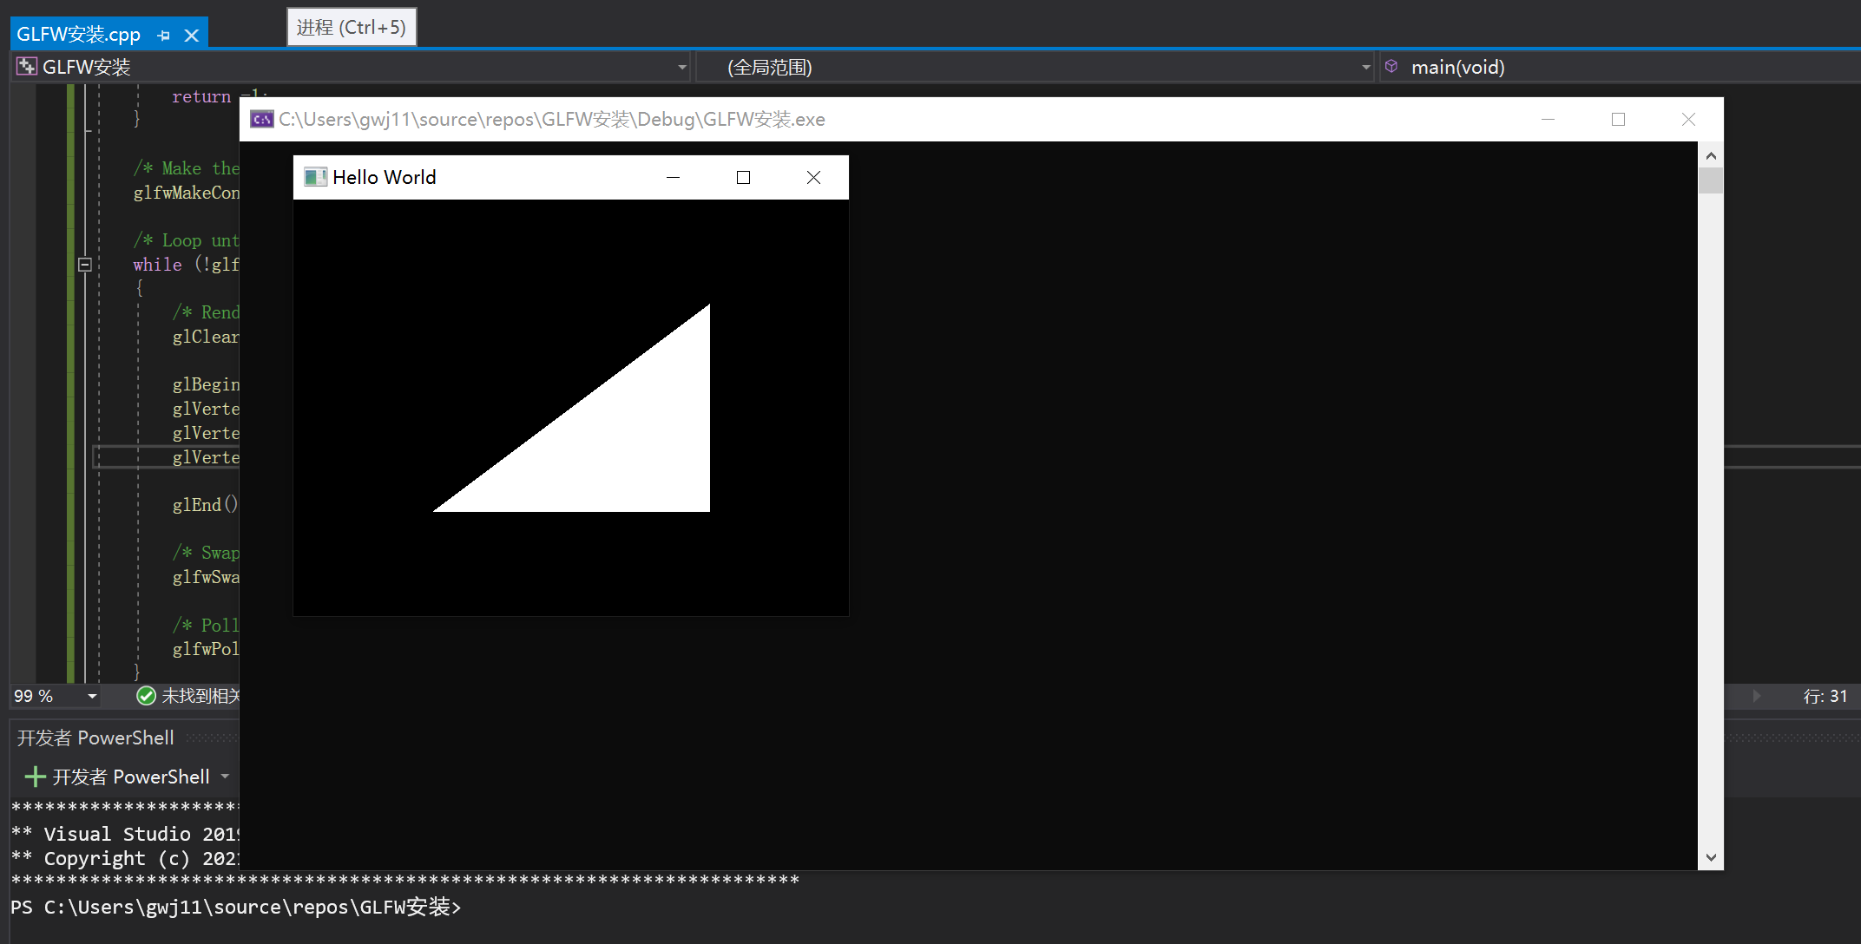Click the Hello World window icon

[315, 177]
